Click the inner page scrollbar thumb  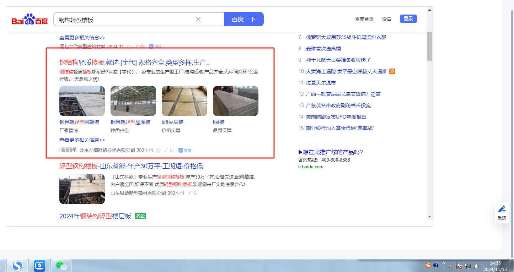pos(429,46)
